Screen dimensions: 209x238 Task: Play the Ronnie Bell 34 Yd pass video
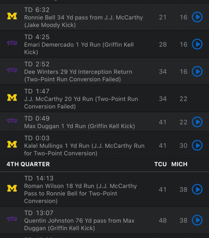click(197, 17)
